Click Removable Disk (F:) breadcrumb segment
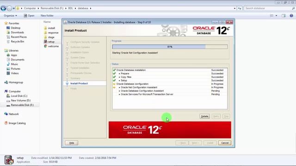Screen dimensions: 296x166 52,8
